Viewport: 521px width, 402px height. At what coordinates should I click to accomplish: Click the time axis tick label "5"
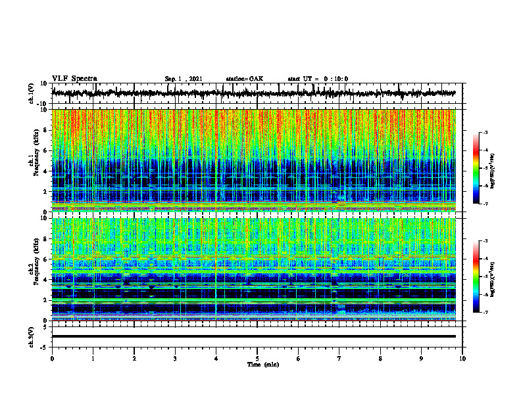pyautogui.click(x=257, y=359)
